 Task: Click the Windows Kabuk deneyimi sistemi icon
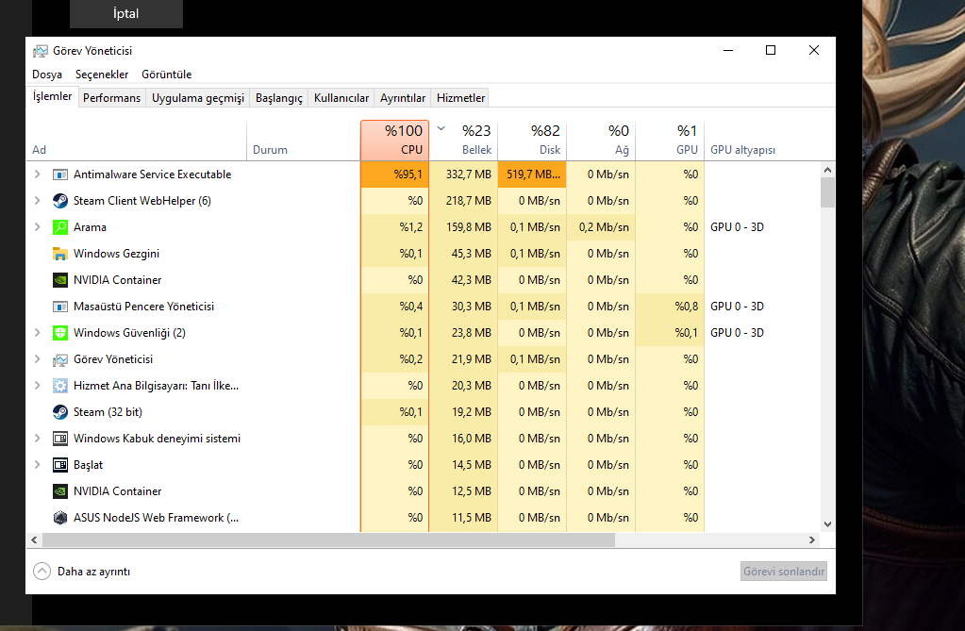click(59, 439)
